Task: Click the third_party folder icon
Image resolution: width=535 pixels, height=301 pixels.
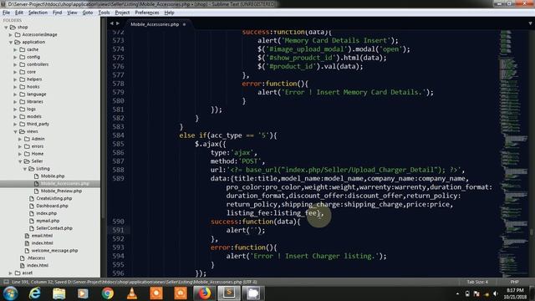Action: [x=23, y=124]
